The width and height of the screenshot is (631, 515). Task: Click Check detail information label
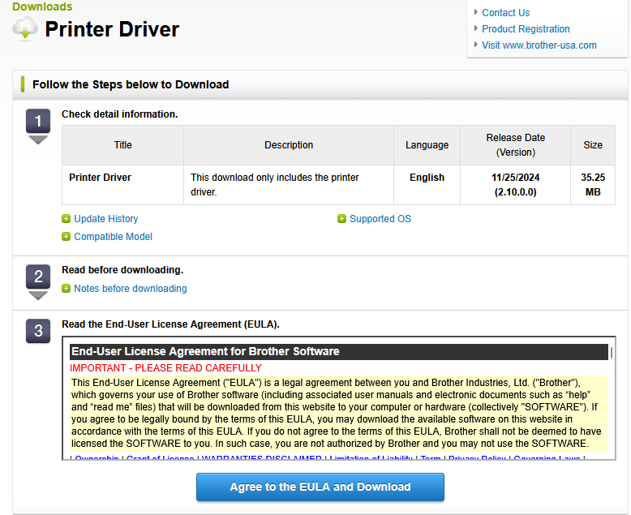pyautogui.click(x=119, y=114)
